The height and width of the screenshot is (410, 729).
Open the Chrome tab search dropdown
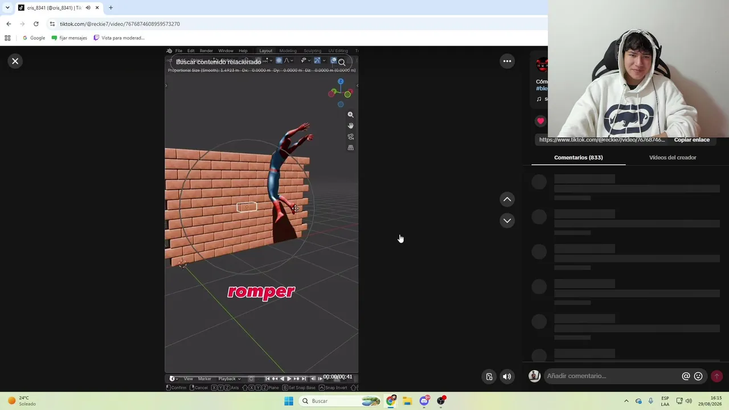tap(7, 8)
